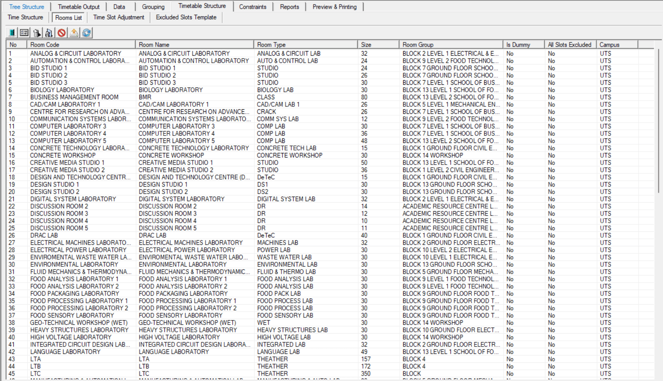This screenshot has height=381, width=663.
Task: Switch to the Grouping tab
Action: click(153, 7)
